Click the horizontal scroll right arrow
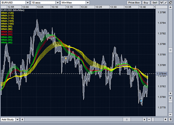This screenshot has height=125, width=174. (x=144, y=119)
